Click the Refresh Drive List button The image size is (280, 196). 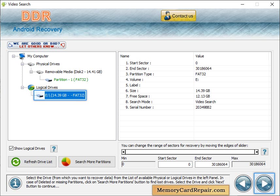(32, 162)
